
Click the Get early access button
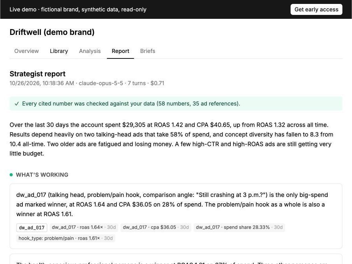click(316, 9)
